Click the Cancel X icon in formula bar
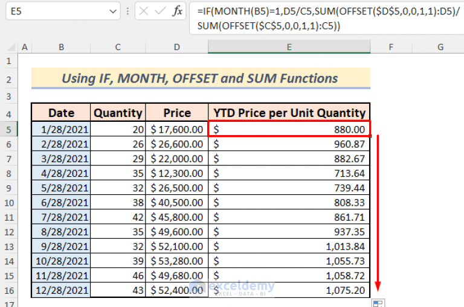The width and height of the screenshot is (464, 307). (x=144, y=11)
